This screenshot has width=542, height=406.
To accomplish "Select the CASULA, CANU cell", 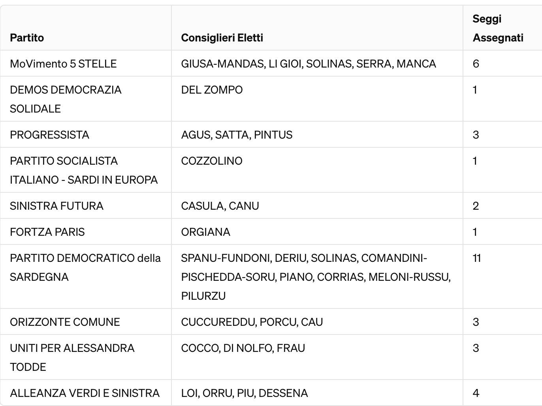I will [220, 206].
